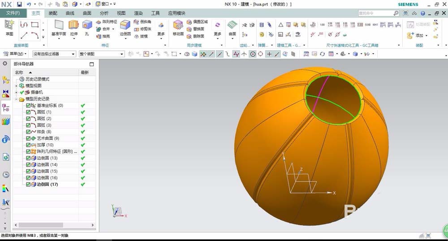
Task: Collapse the 模型历史记录 tree folder
Action: 16,99
